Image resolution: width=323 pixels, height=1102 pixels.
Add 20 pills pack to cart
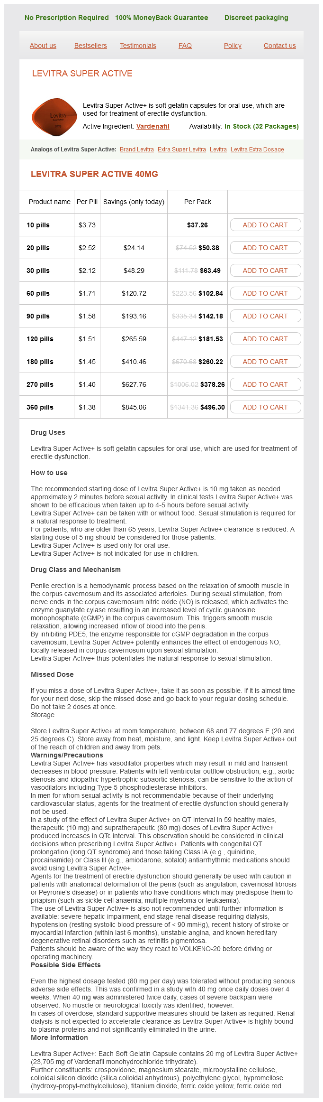[265, 248]
